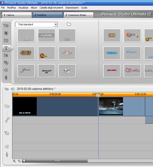
Task: Open the Impostazioni menu
Action: click(x=72, y=8)
